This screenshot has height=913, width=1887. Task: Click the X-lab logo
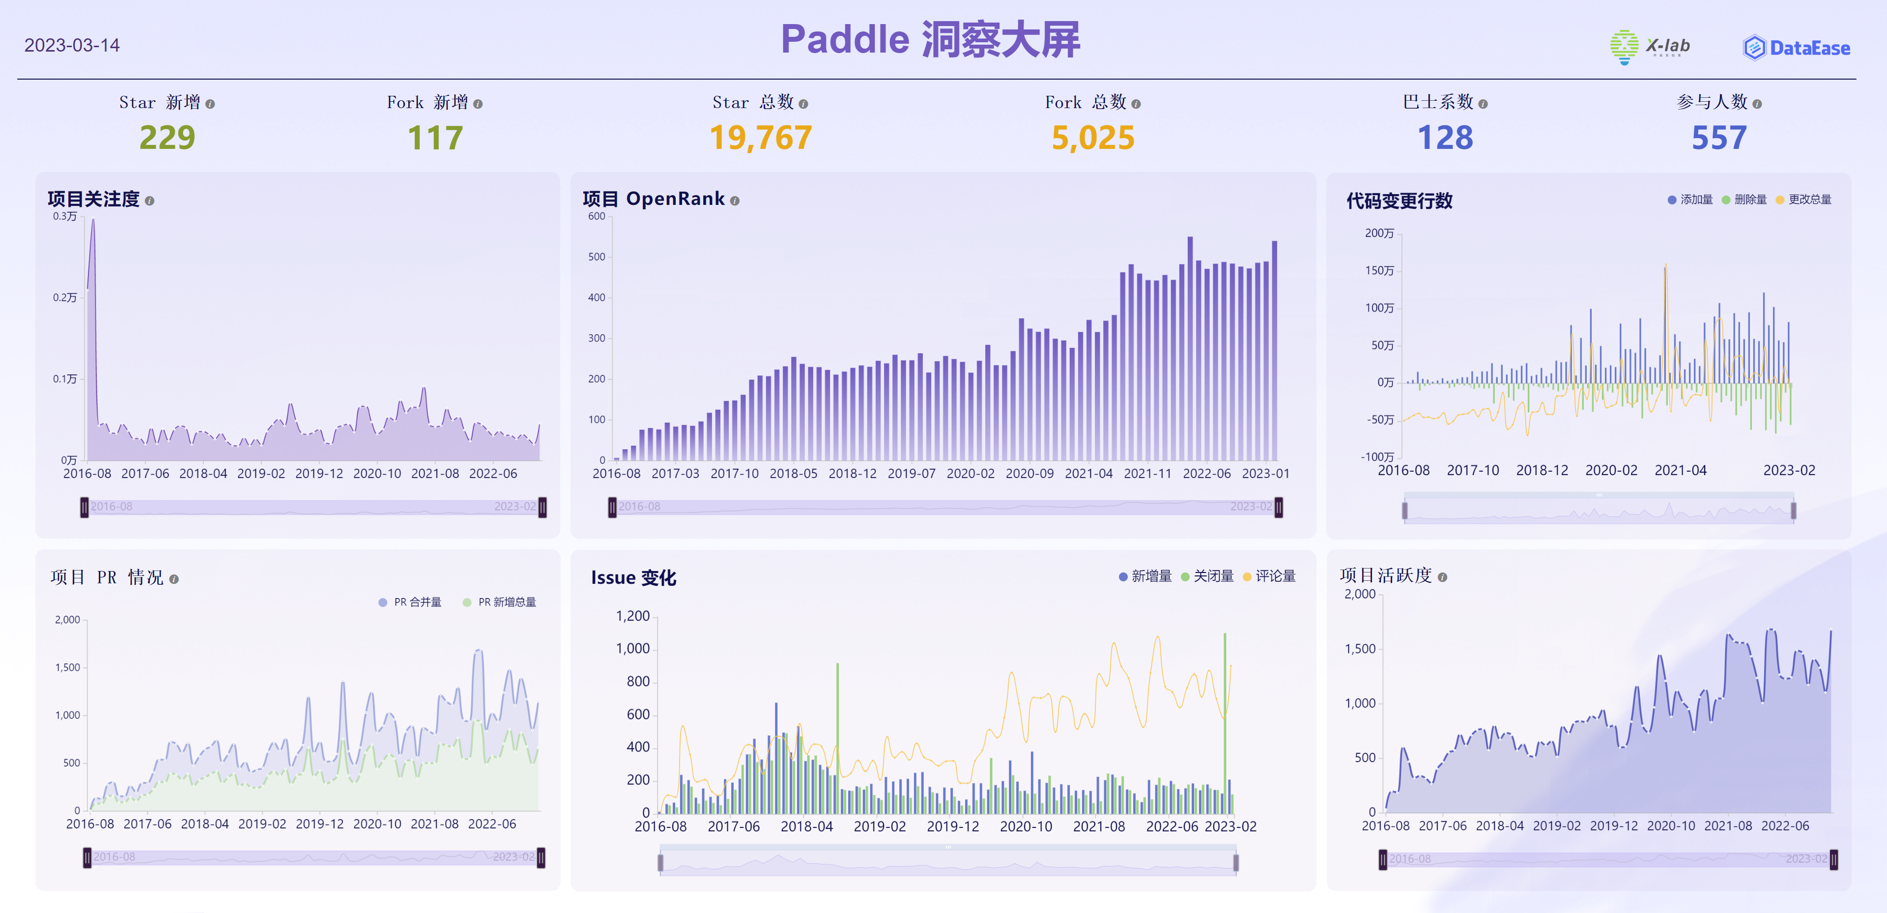[1650, 47]
